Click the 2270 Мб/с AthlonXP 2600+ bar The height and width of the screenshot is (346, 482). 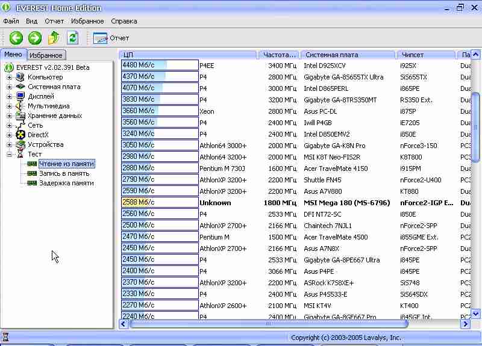coord(160,305)
